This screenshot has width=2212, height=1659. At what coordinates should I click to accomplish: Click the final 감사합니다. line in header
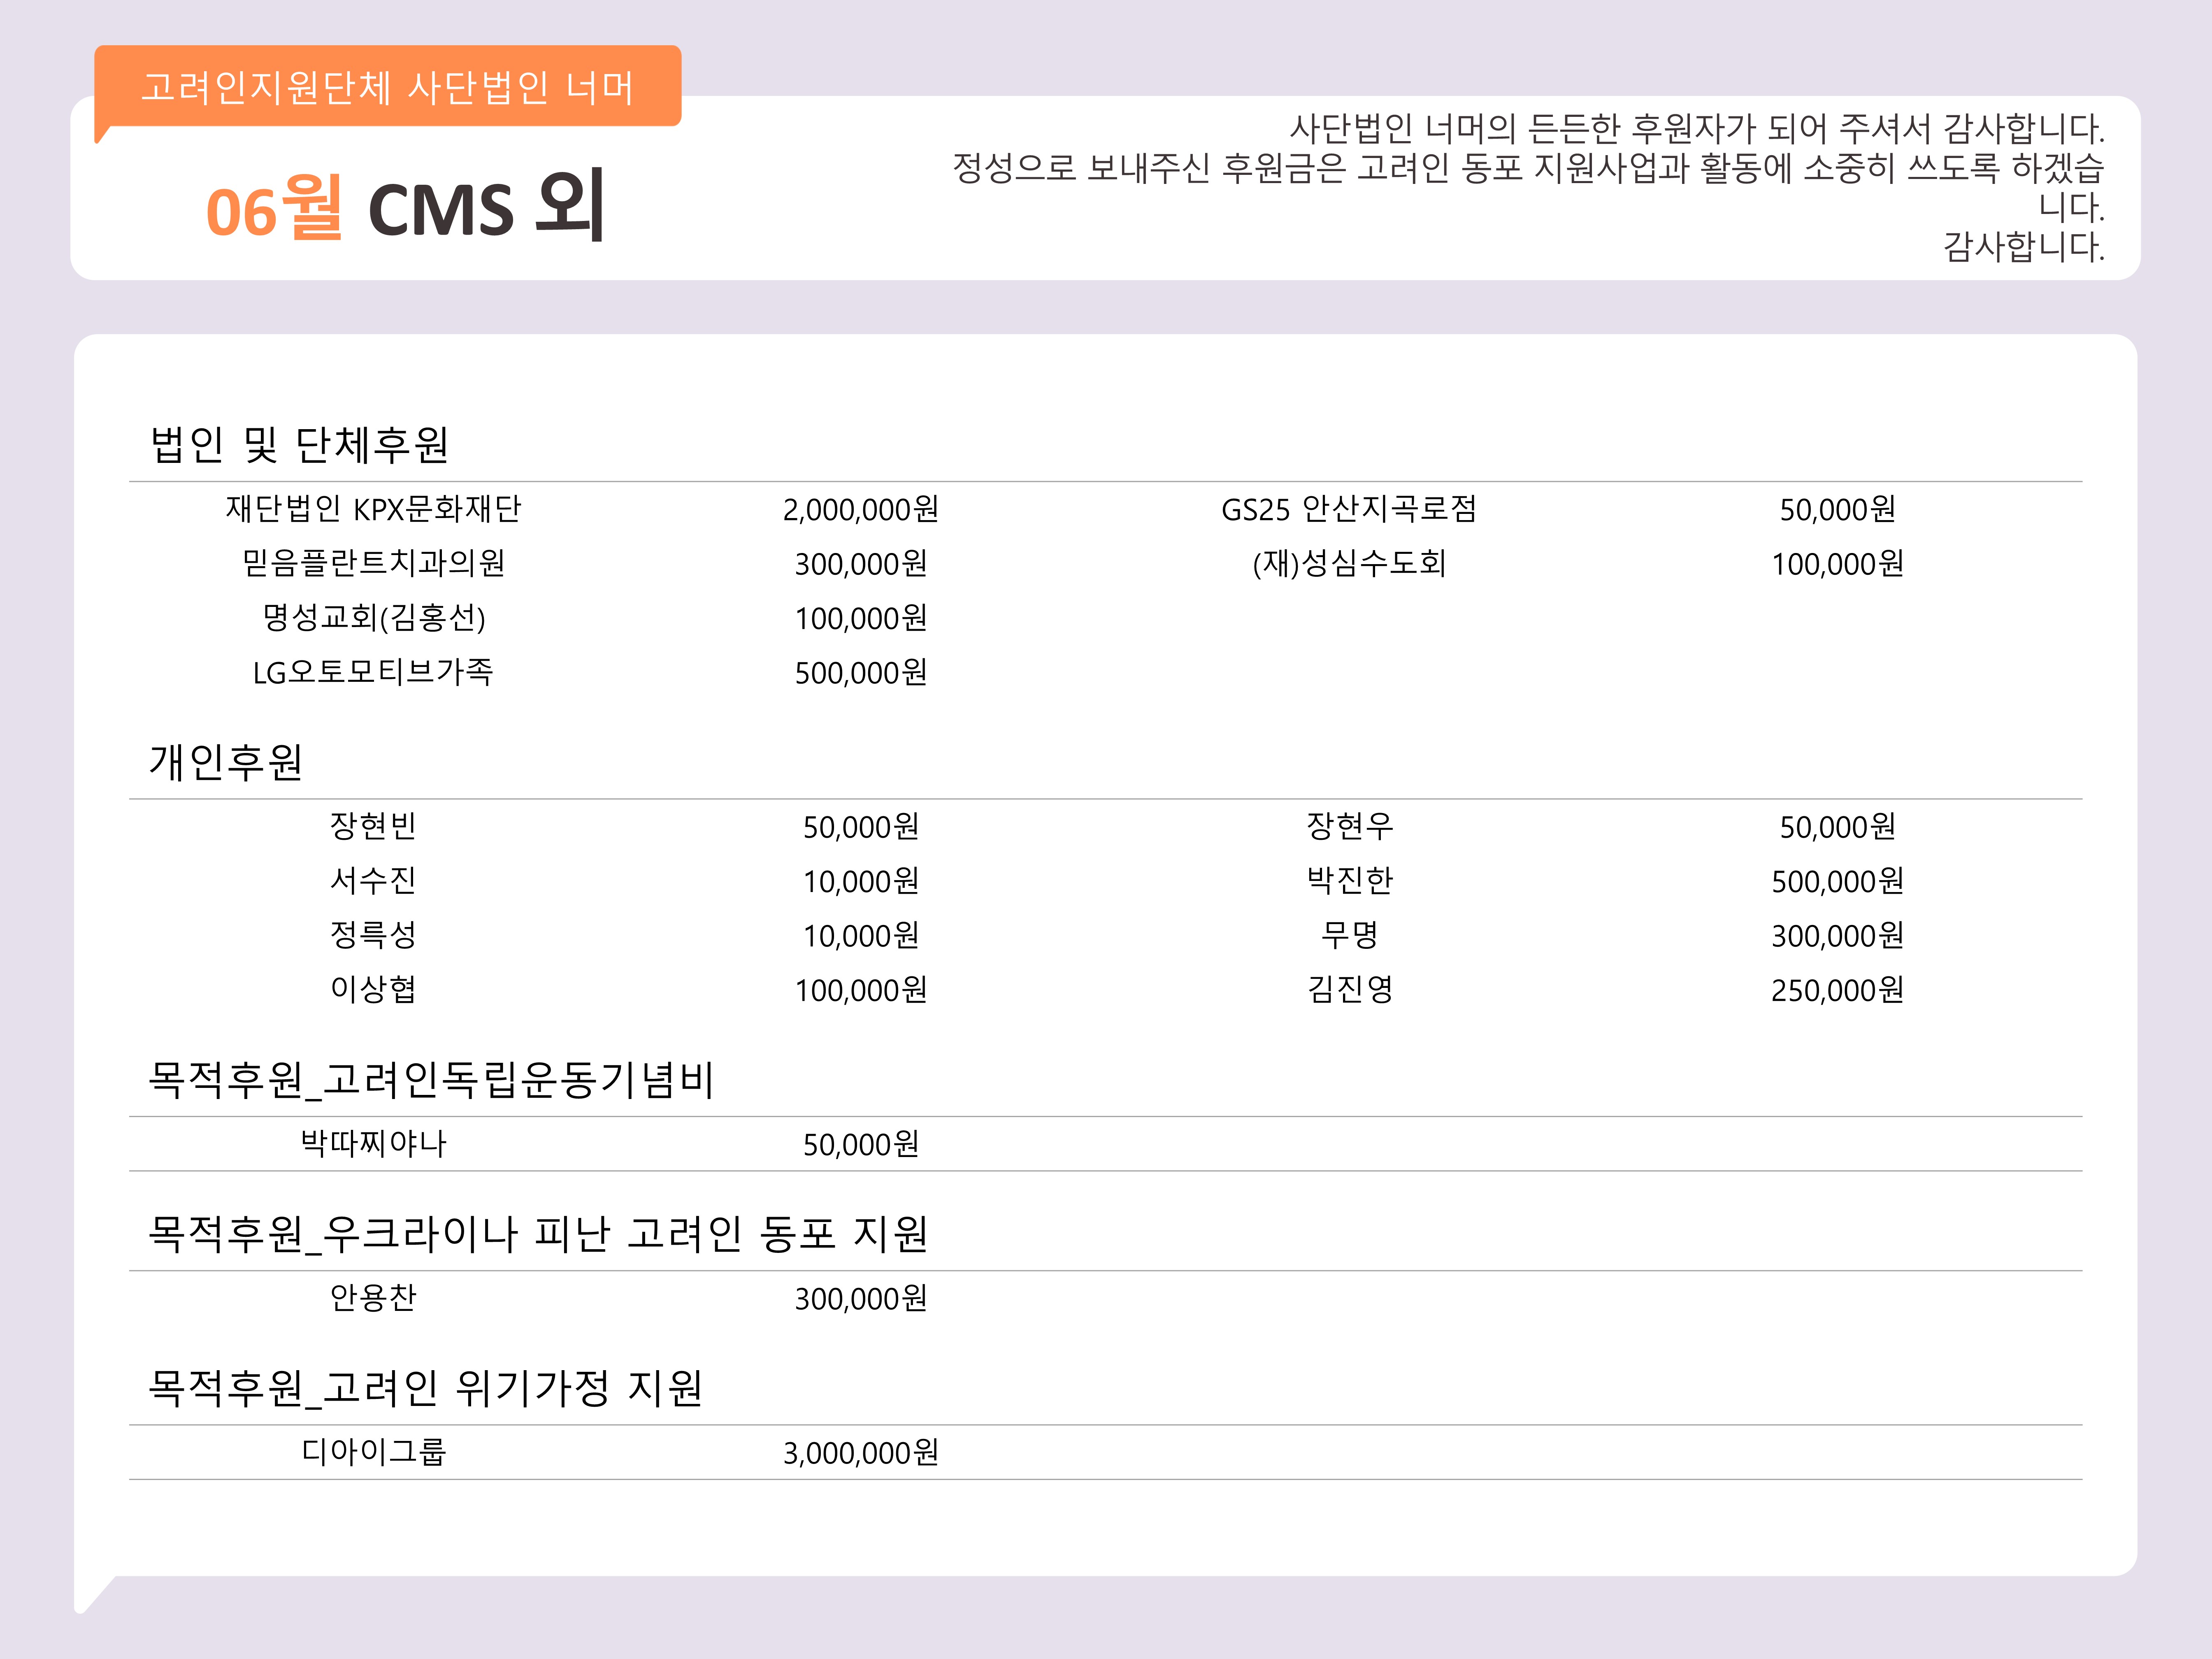coord(2023,246)
